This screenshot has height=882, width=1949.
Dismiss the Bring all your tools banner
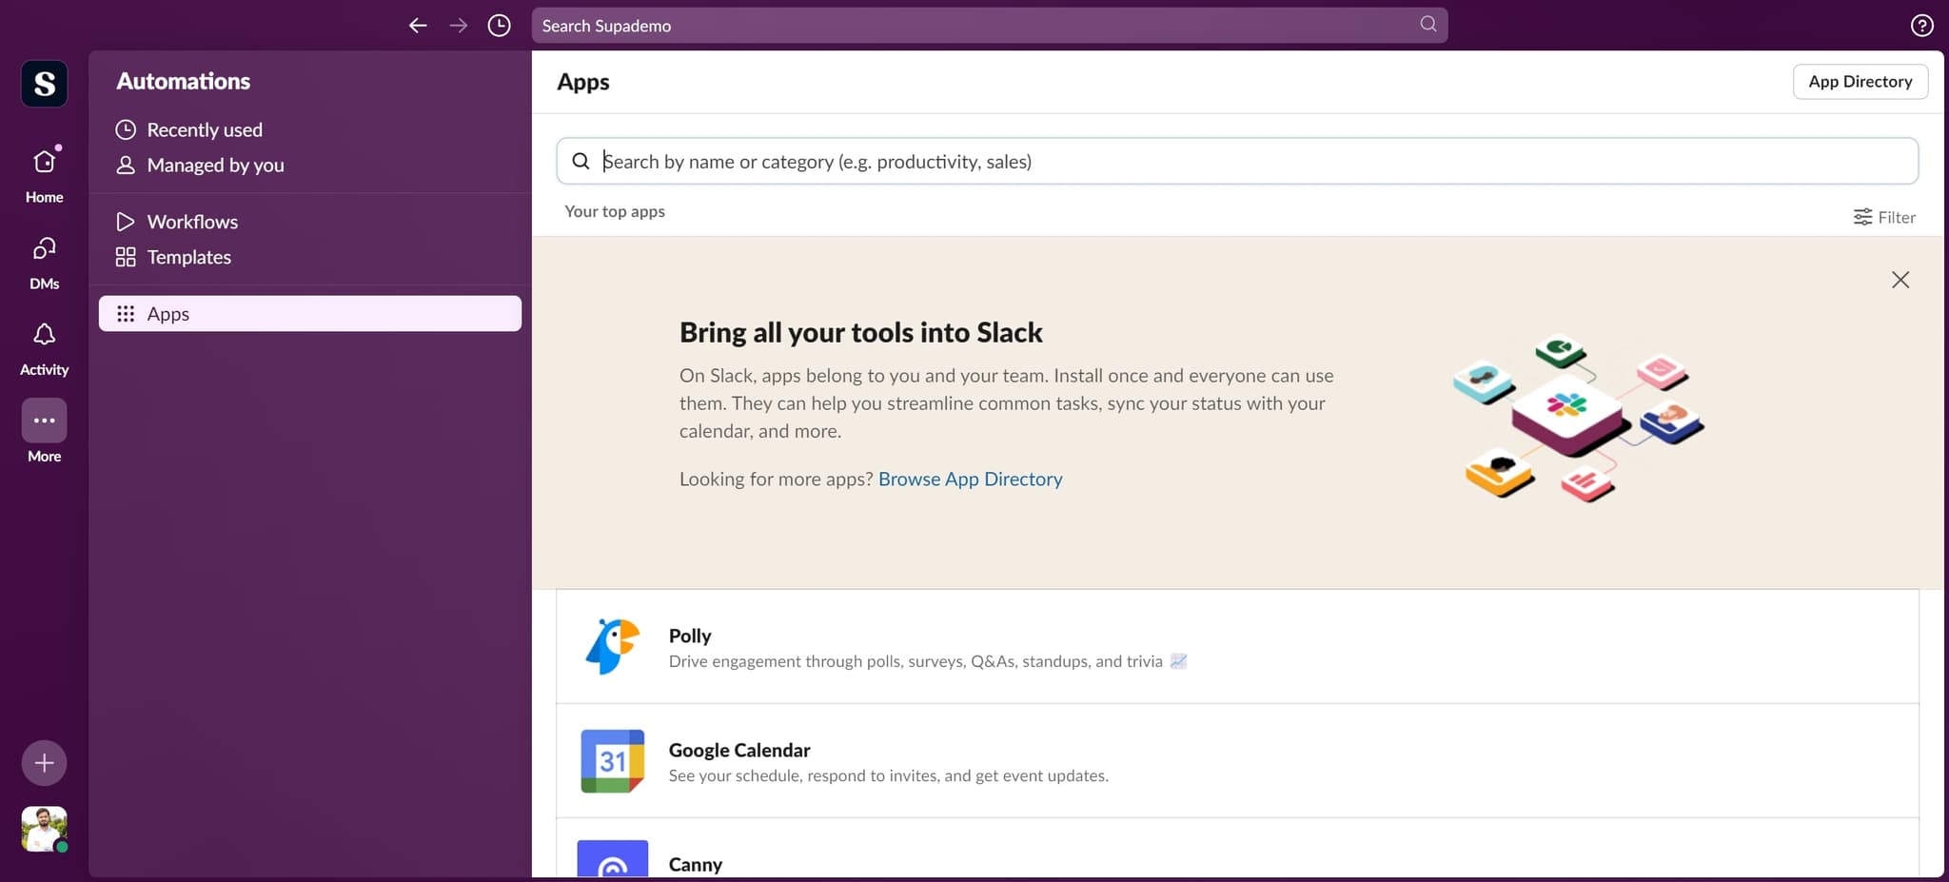pyautogui.click(x=1900, y=280)
